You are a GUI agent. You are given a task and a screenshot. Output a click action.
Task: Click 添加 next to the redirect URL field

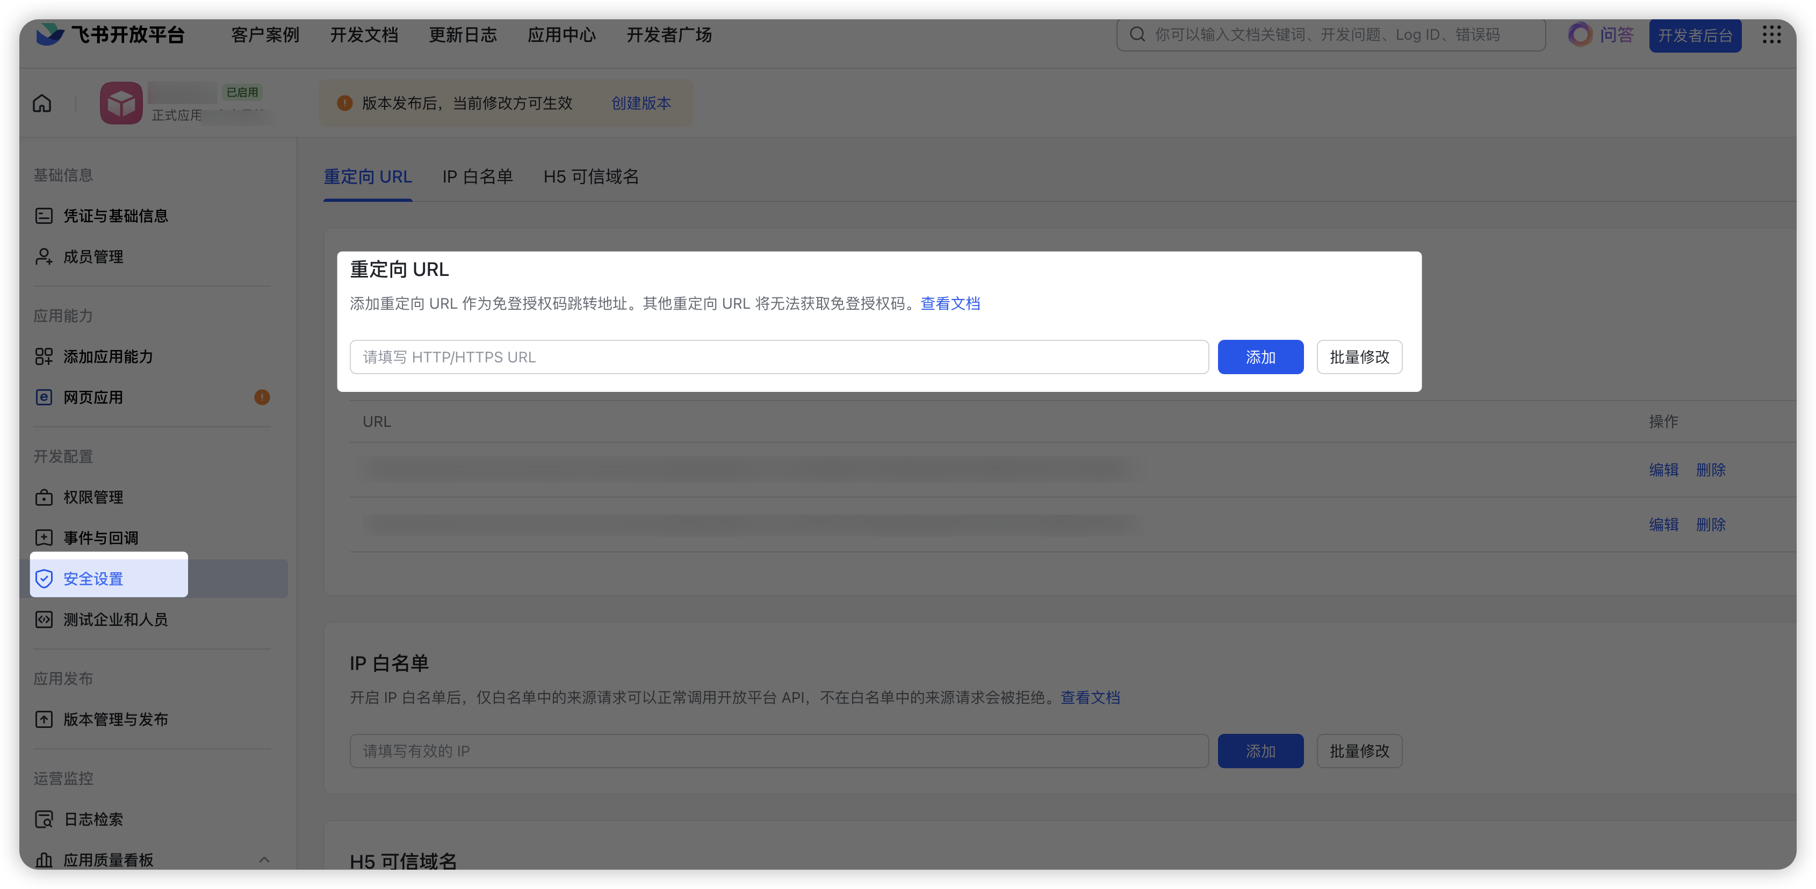coord(1260,357)
